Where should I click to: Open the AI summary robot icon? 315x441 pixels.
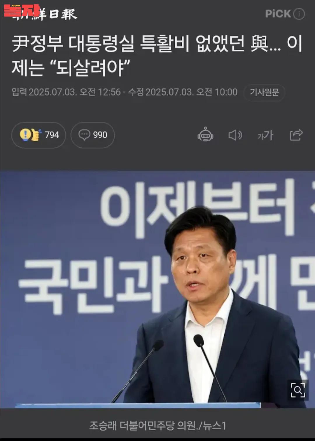(x=205, y=135)
